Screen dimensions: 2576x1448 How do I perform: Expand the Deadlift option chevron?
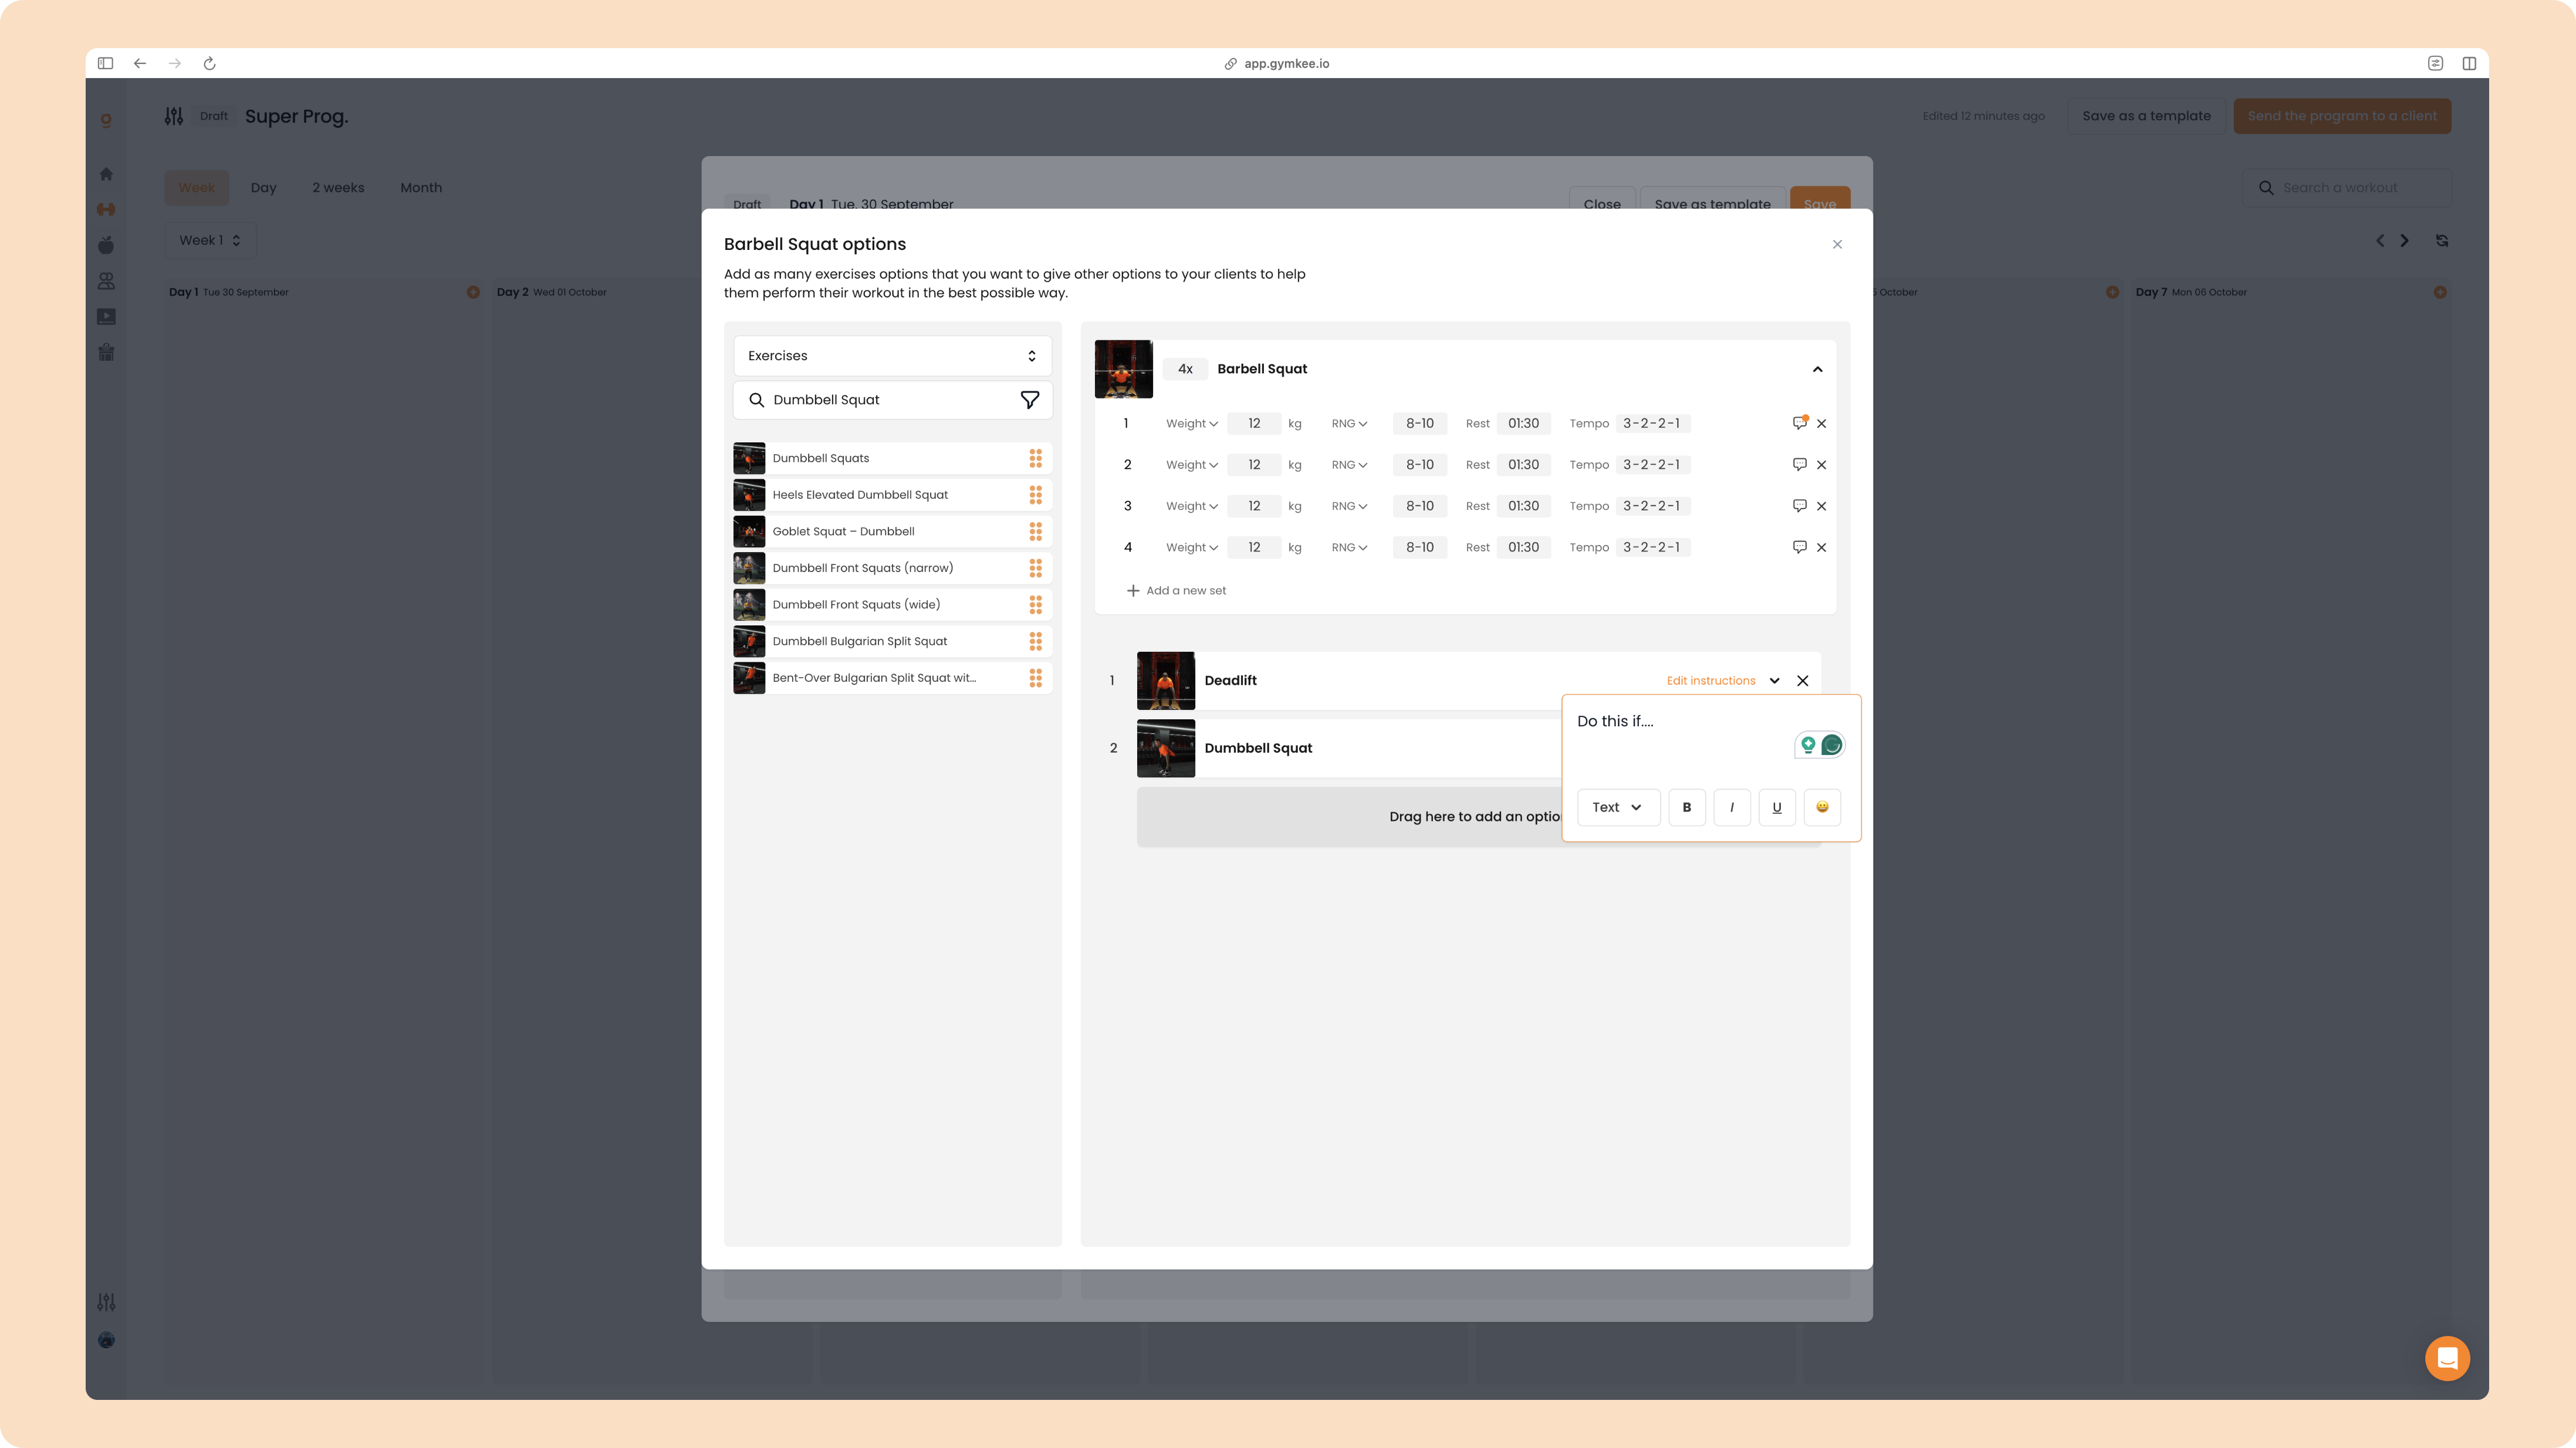pyautogui.click(x=1774, y=681)
